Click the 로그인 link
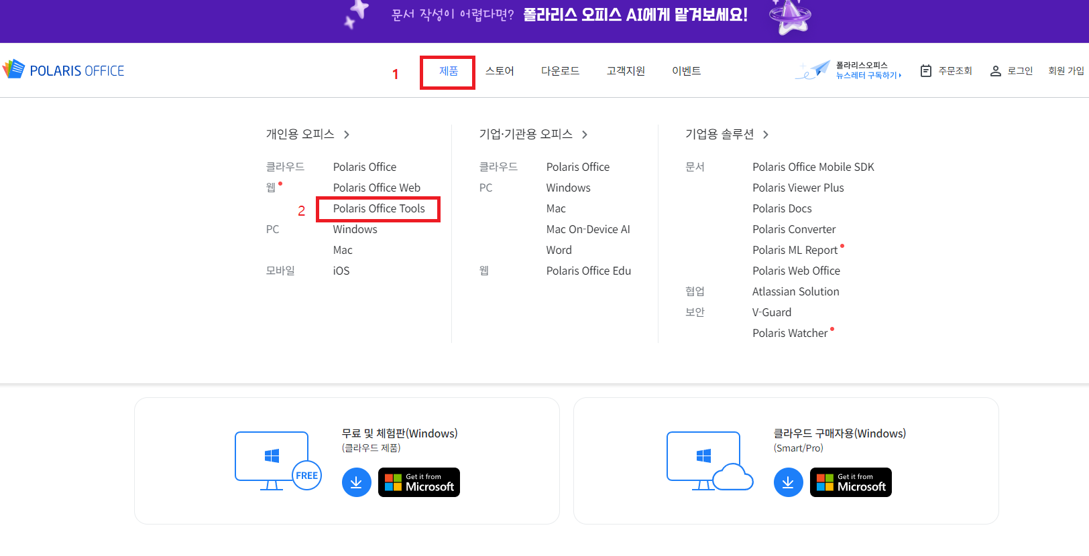The height and width of the screenshot is (556, 1089). pyautogui.click(x=1020, y=70)
